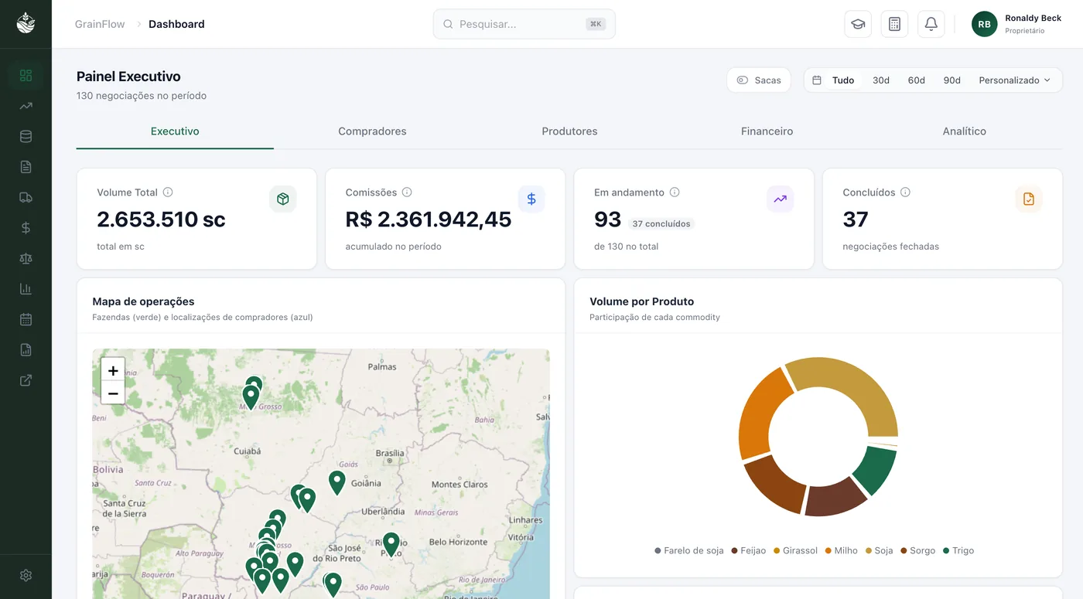This screenshot has width=1083, height=599.
Task: Open the bar chart sidebar icon
Action: [x=26, y=289]
